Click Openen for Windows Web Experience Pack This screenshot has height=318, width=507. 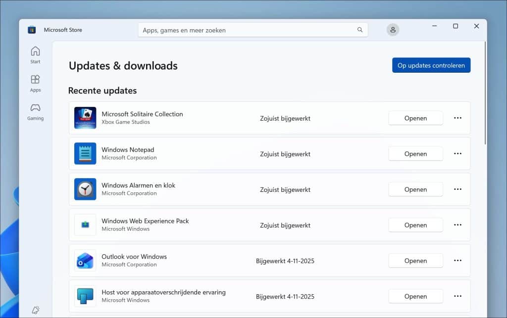(x=415, y=225)
